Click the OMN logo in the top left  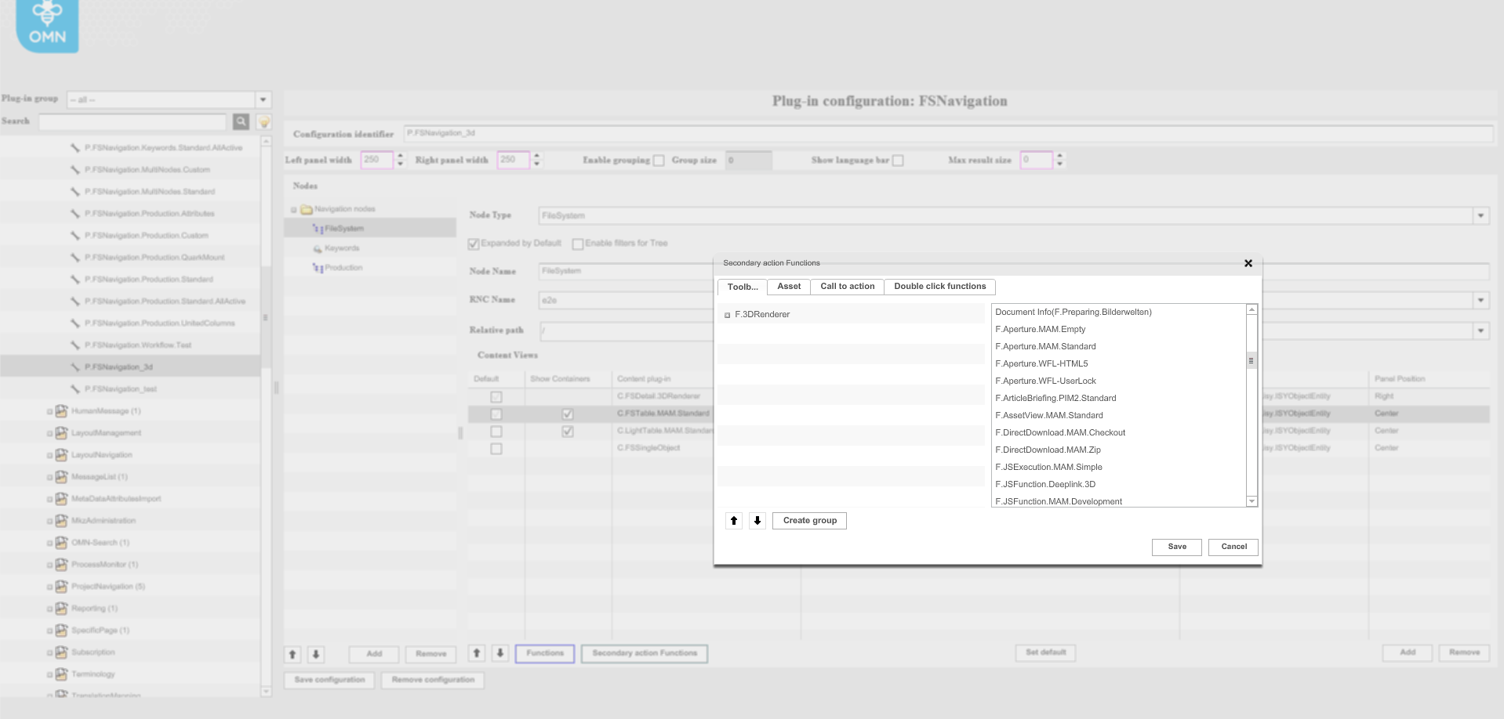coord(45,26)
